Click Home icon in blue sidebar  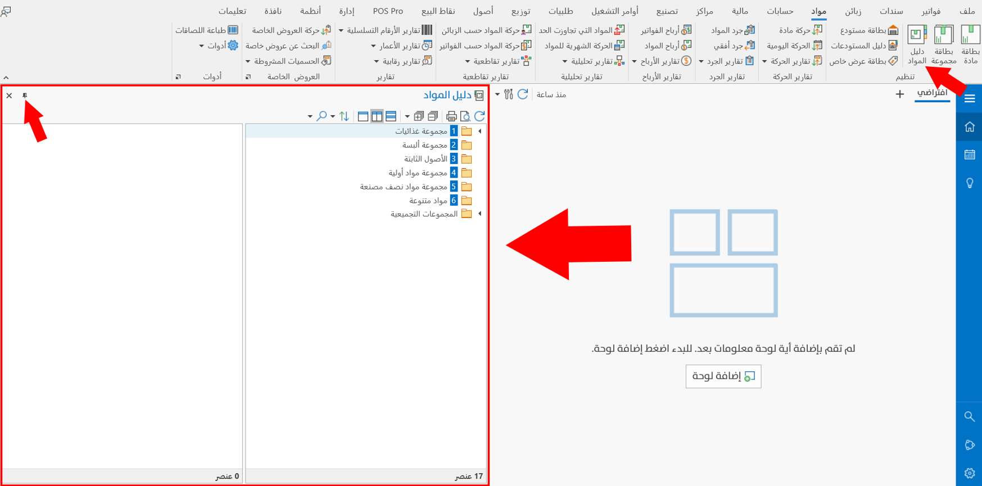tap(970, 127)
